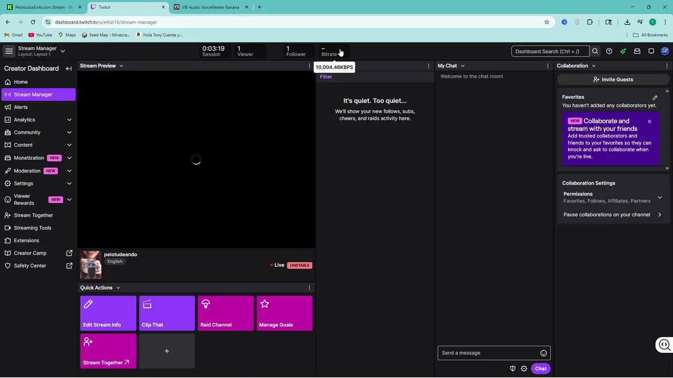The height and width of the screenshot is (378, 673).
Task: Open the Stream Manager layout dropdown
Action: coord(63,51)
